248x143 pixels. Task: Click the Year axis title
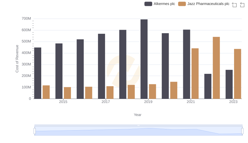pyautogui.click(x=138, y=115)
